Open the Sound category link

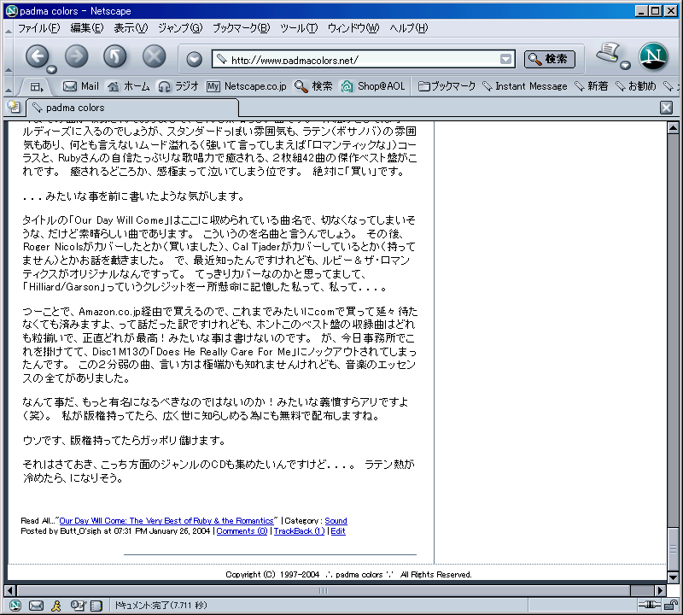tap(336, 521)
